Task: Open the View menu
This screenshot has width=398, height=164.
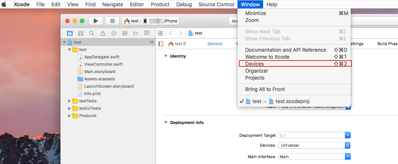Action: tap(73, 4)
